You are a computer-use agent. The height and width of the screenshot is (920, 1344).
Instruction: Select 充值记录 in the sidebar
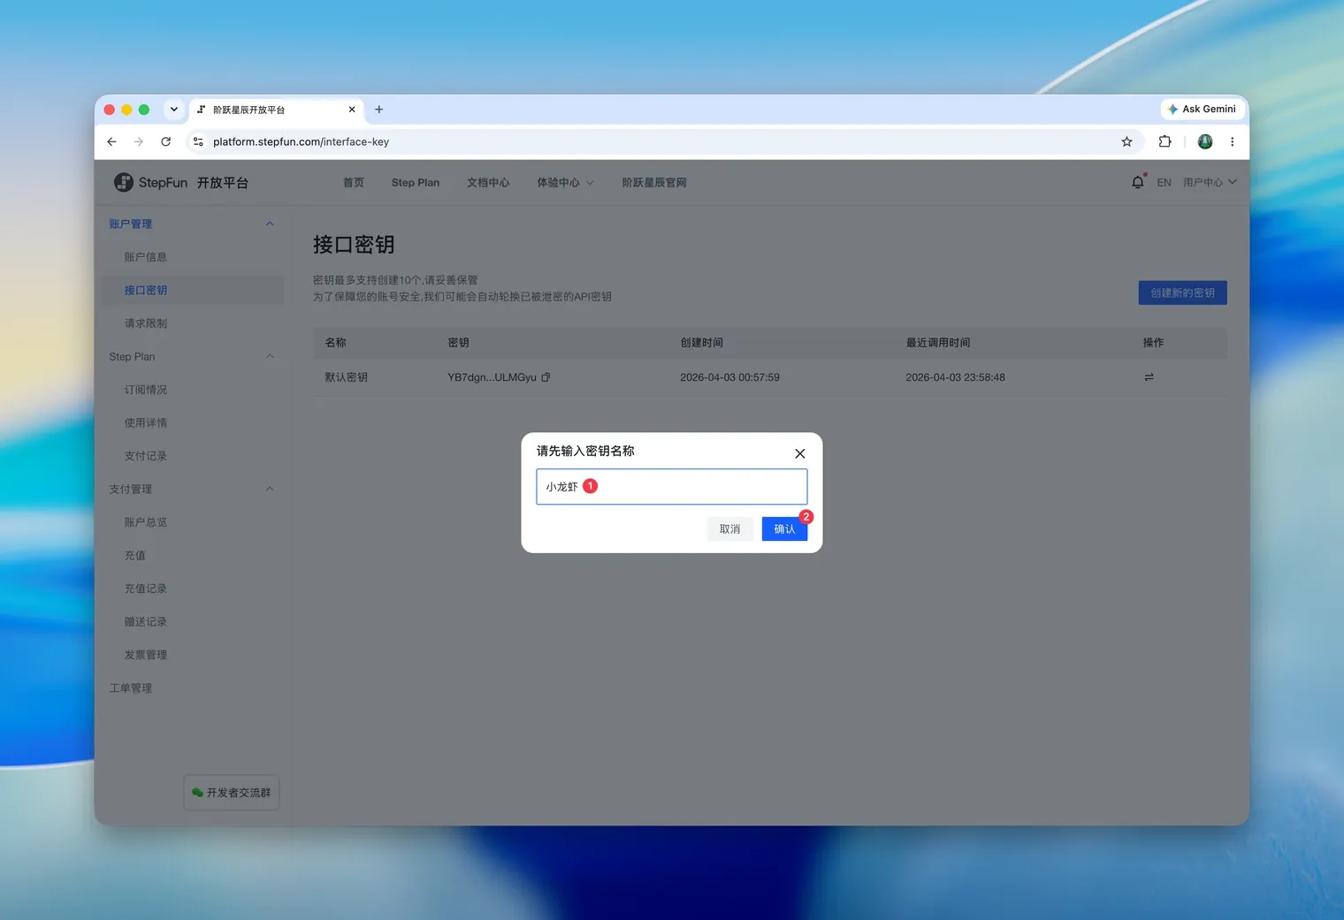[x=146, y=589]
